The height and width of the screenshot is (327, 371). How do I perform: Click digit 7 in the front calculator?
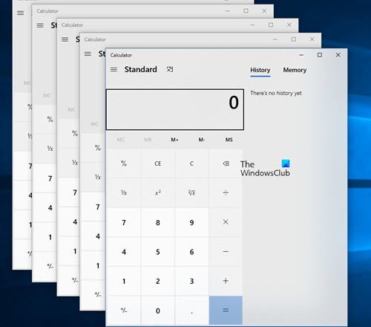click(124, 222)
